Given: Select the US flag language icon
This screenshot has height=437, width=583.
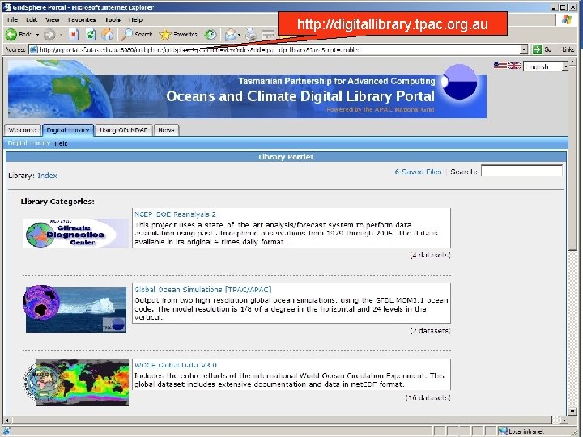Looking at the screenshot, I should 500,66.
